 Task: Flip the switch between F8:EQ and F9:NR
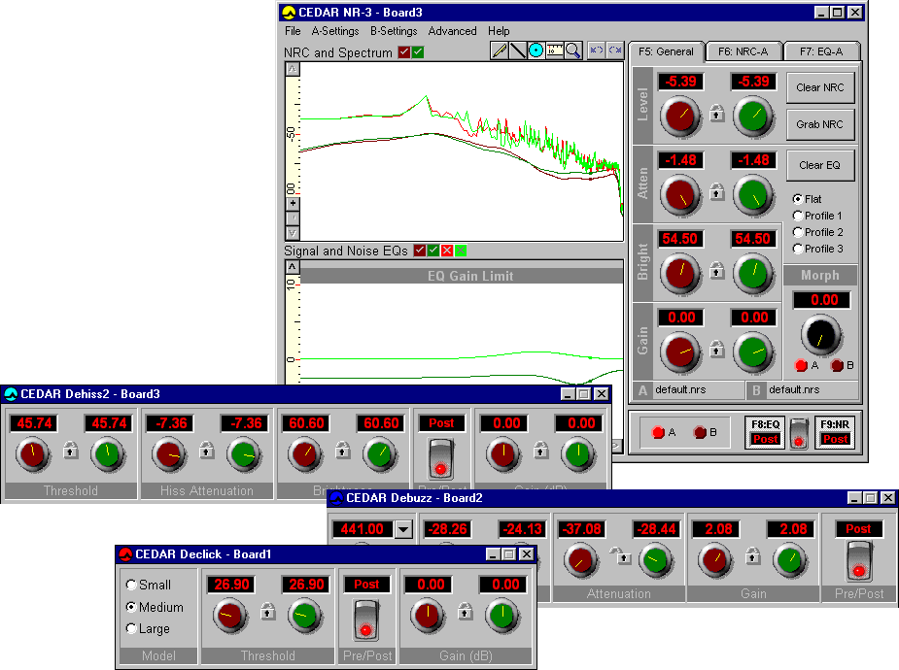coord(799,433)
